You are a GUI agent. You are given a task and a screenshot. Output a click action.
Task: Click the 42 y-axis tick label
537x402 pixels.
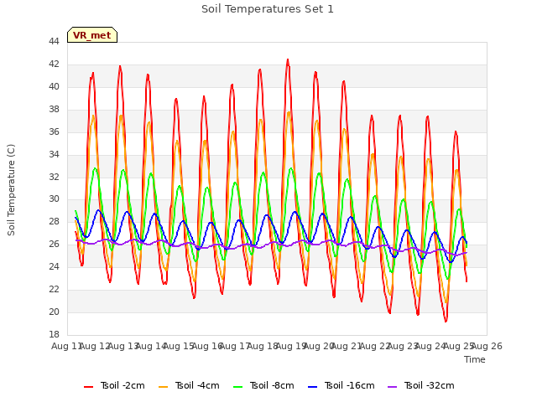tap(54, 64)
